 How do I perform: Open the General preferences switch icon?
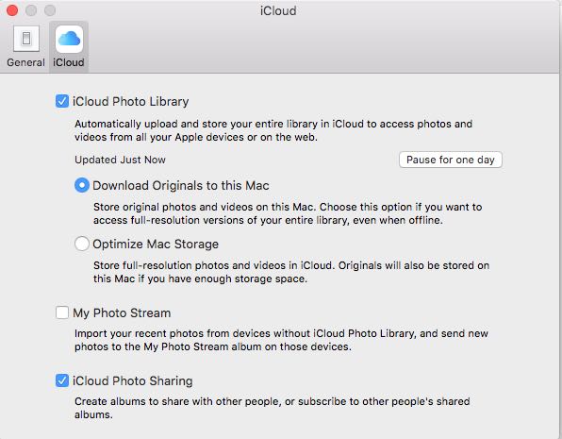tap(26, 39)
